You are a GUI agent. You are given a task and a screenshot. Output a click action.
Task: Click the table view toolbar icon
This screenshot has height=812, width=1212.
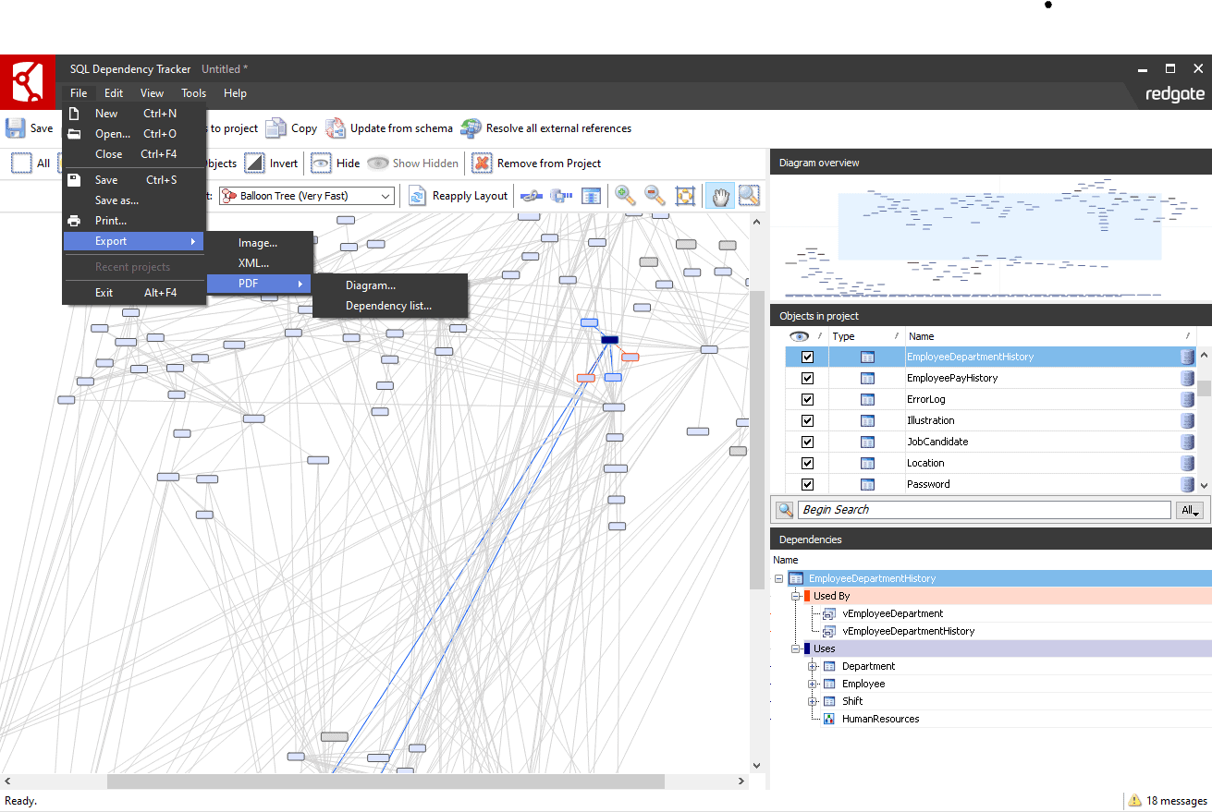592,196
